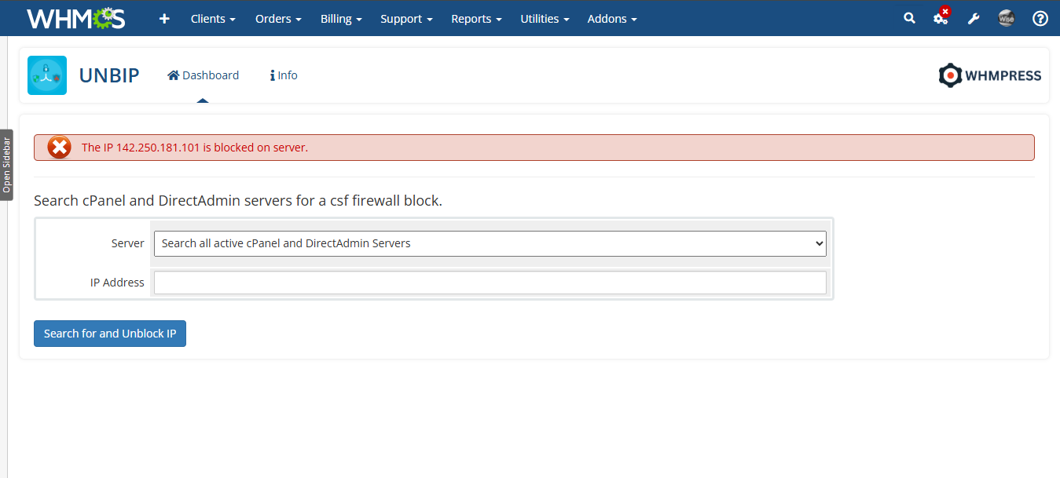Open the search magnifier icon
1060x478 pixels.
(909, 18)
